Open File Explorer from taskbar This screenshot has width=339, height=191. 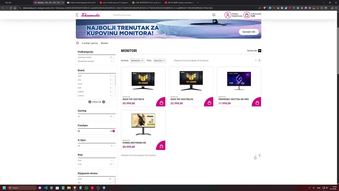point(69,188)
